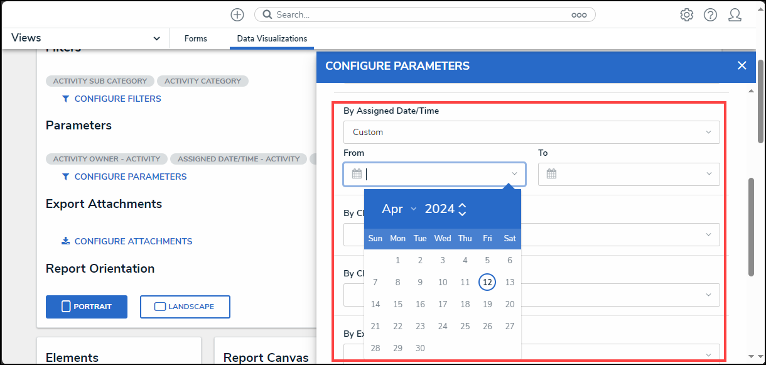Open the user profile icon
The height and width of the screenshot is (365, 766).
[735, 15]
